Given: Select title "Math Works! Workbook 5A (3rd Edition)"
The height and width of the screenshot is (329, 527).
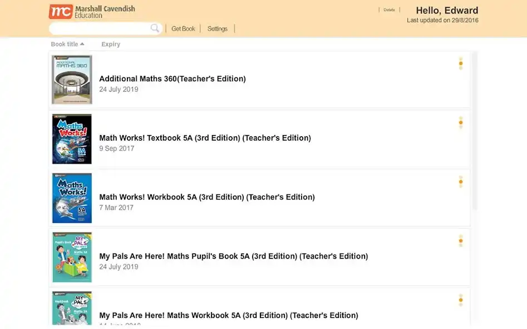Looking at the screenshot, I should [x=172, y=197].
